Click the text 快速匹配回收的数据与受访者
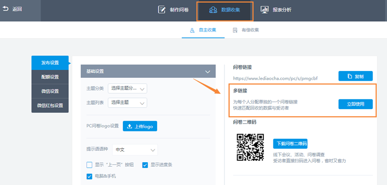 coord(261,108)
